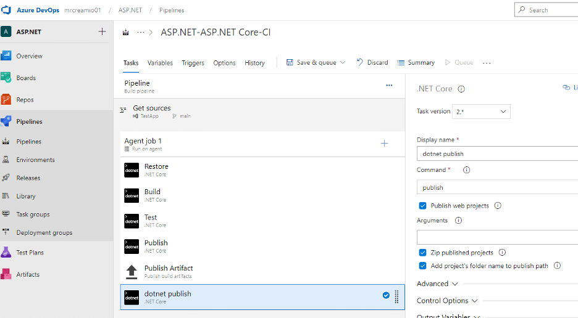578x318 pixels.
Task: Click the Azure DevOps logo icon
Action: 6,10
